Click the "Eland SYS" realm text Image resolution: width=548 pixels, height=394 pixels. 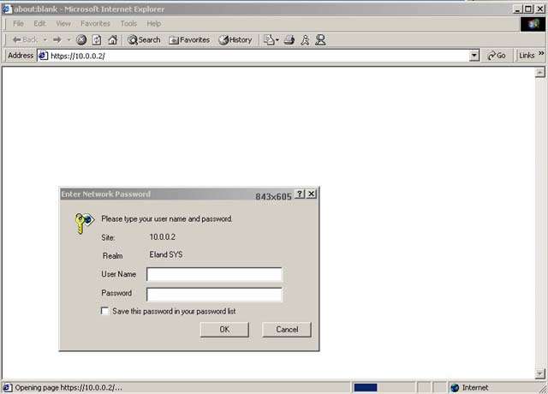coord(166,254)
